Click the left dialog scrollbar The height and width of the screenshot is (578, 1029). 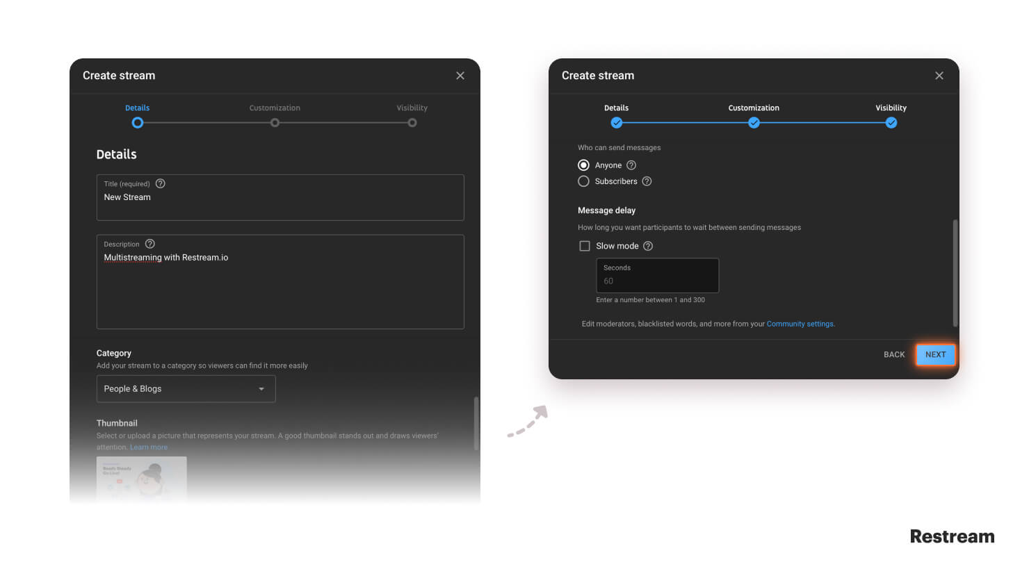pyautogui.click(x=476, y=423)
